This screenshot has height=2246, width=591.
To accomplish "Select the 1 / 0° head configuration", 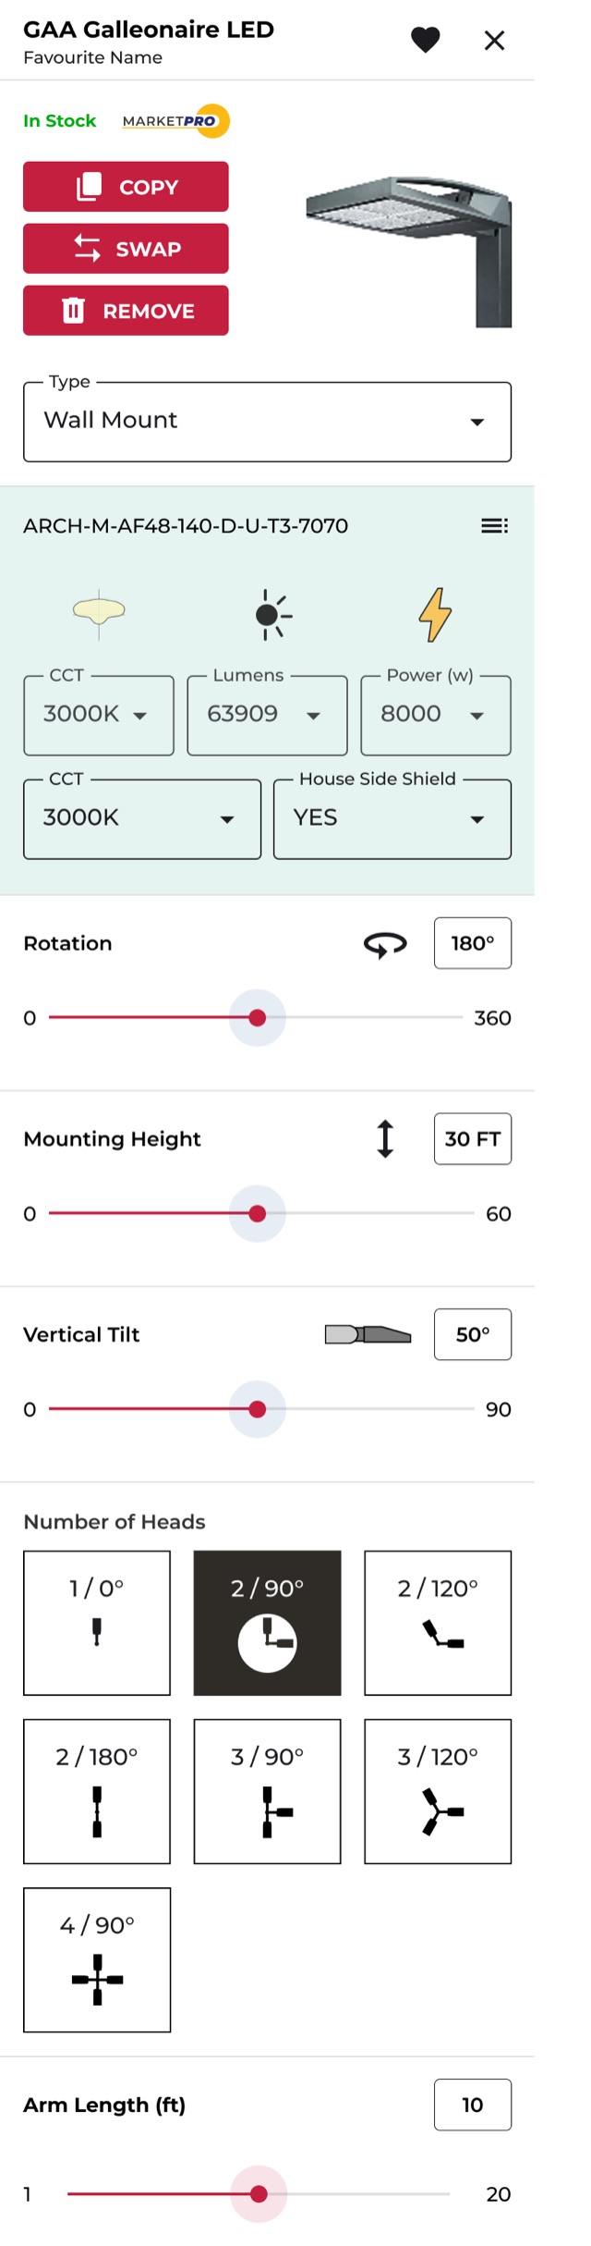I will point(97,1623).
